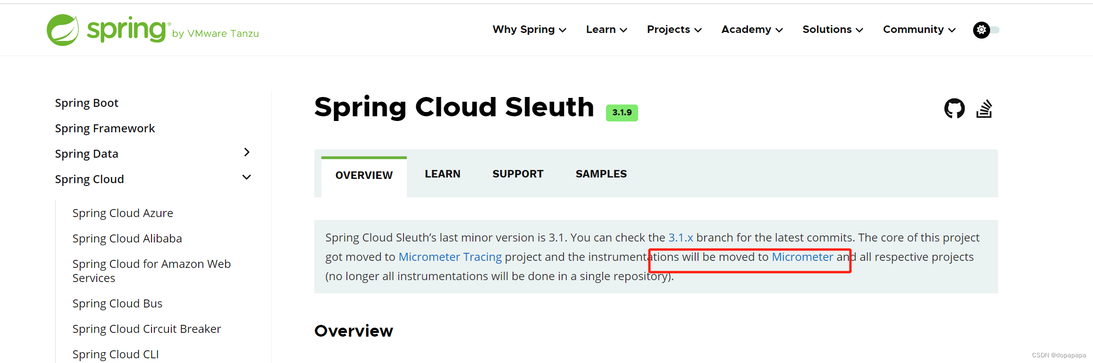The height and width of the screenshot is (363, 1093).
Task: Click the Spring Cloud Sleuth page title
Action: (x=454, y=107)
